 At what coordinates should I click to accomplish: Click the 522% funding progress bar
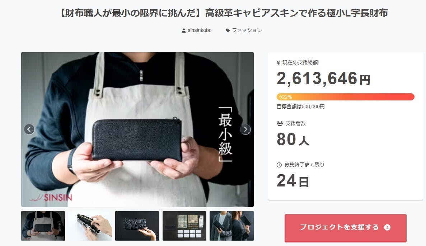345,97
